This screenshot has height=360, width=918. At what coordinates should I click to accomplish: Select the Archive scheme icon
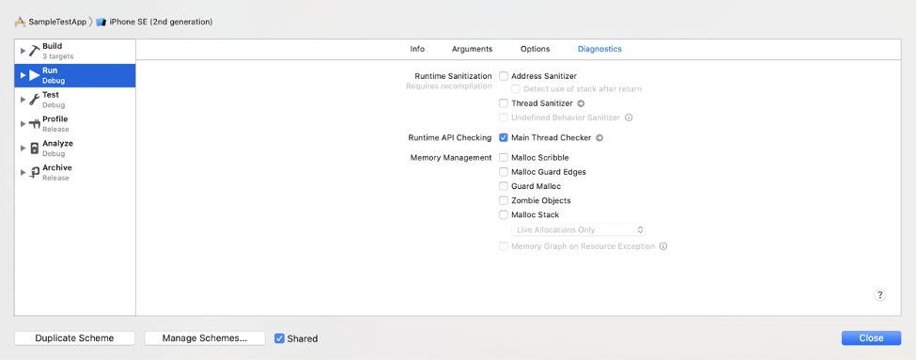(35, 172)
